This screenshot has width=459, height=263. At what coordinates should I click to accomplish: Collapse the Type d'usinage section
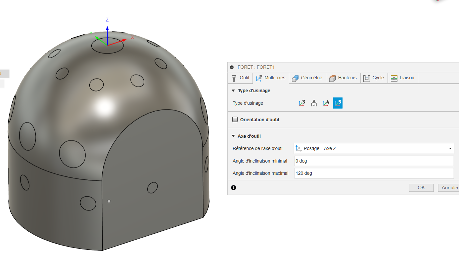[233, 91]
